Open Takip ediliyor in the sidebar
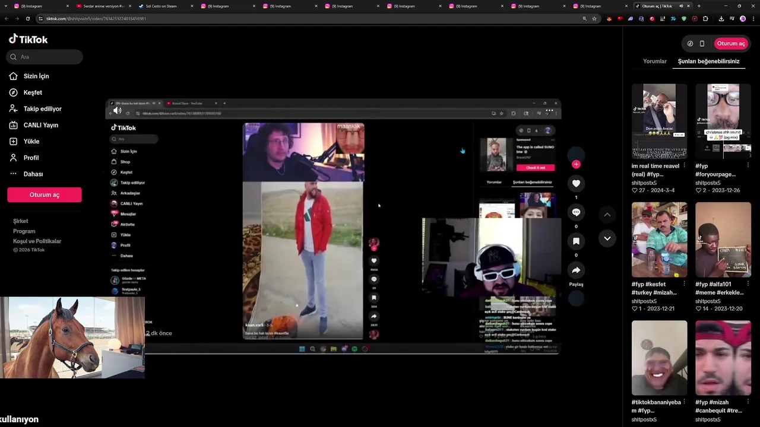 coord(42,109)
